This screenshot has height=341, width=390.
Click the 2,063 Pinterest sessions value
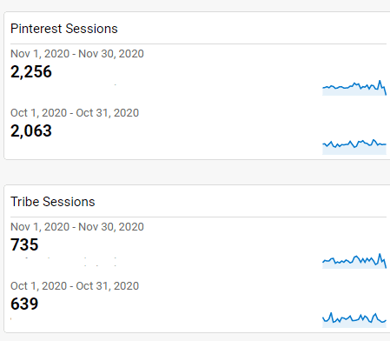[31, 130]
